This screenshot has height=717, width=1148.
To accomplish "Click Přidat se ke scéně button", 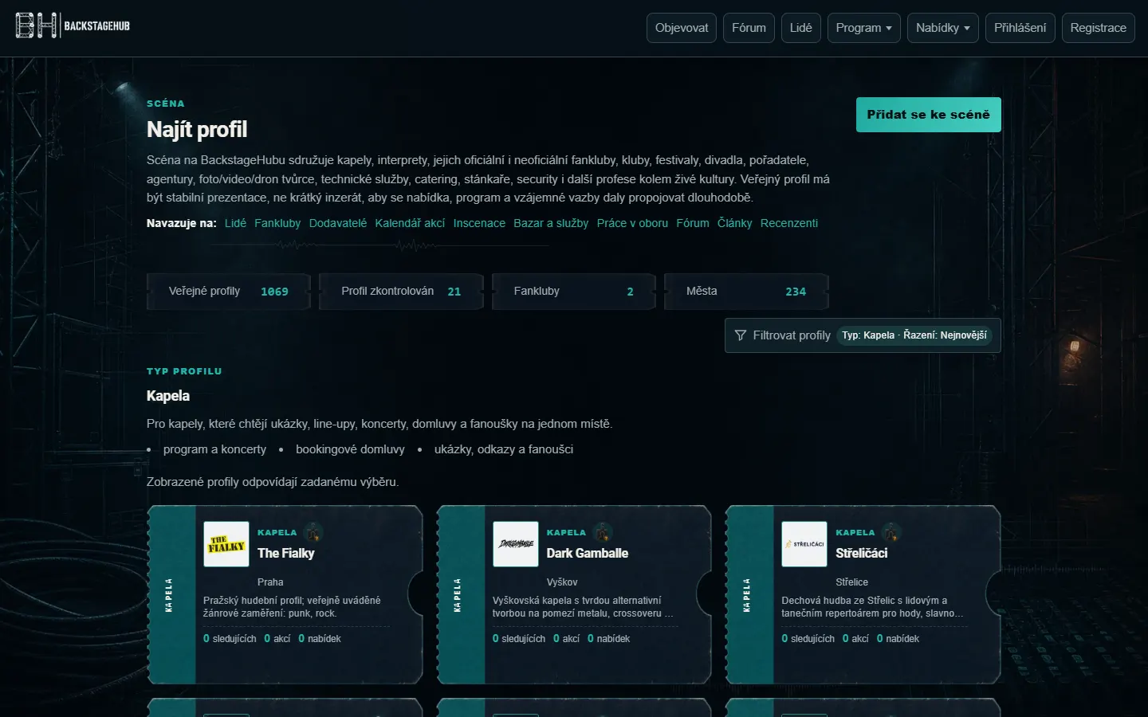I will click(929, 115).
